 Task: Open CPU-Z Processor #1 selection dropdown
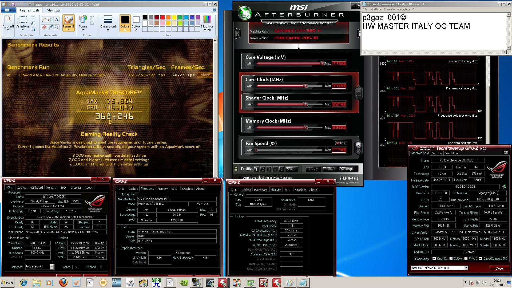point(51,267)
